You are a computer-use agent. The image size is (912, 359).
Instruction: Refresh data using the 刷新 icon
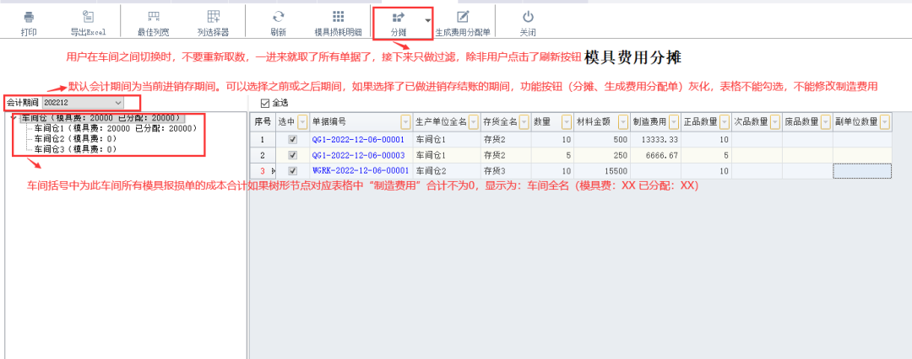(278, 18)
